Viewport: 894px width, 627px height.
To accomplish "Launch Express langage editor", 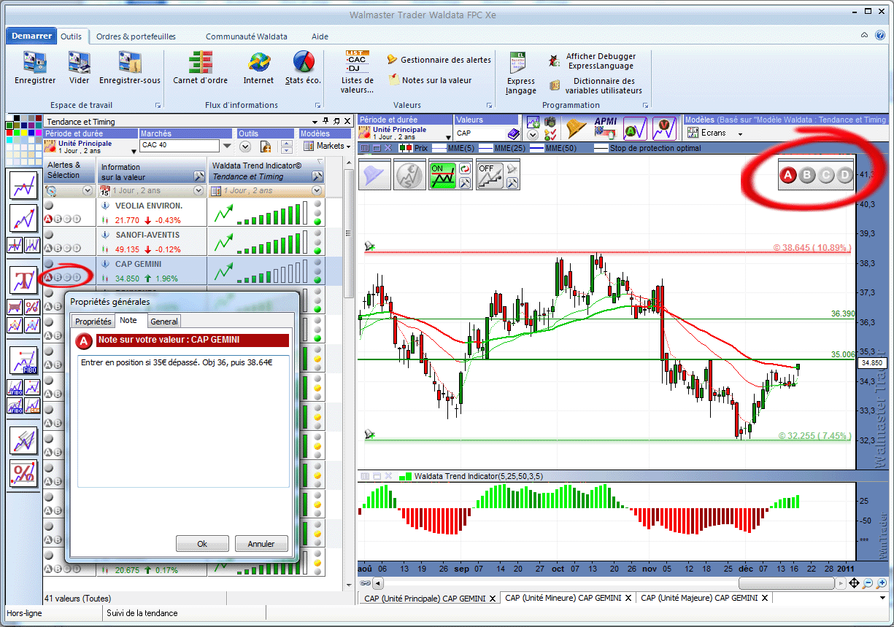I will (521, 73).
